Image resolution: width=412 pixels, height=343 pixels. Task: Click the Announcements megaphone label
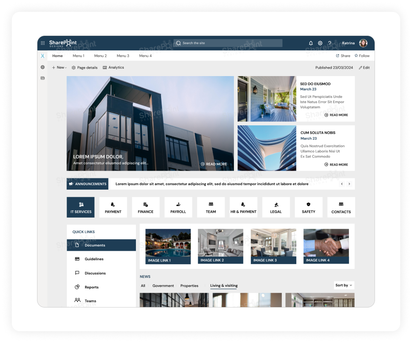click(x=87, y=184)
